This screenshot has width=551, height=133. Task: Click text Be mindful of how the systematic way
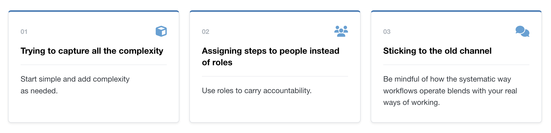[x=447, y=79]
